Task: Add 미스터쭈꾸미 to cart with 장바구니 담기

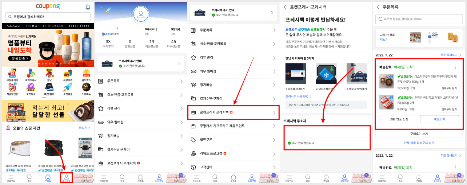Action: click(x=450, y=88)
